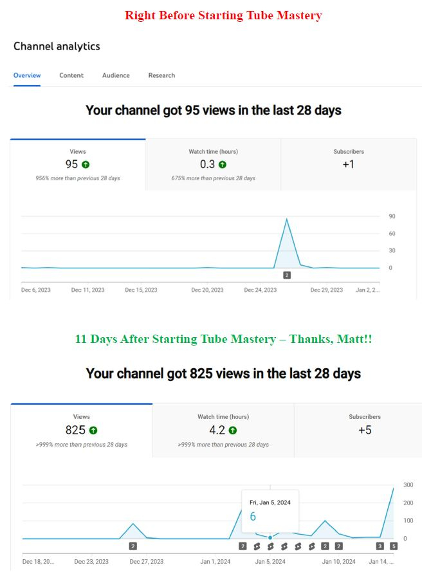The height and width of the screenshot is (574, 422).
Task: Click green up-arrow icon beside 95 views
Action: coord(86,165)
